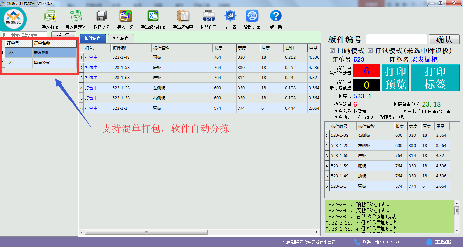Screen dimensions: 463x247
Task: Click the customer address 北京市朝阳区黎明街629号
Action: point(379,118)
